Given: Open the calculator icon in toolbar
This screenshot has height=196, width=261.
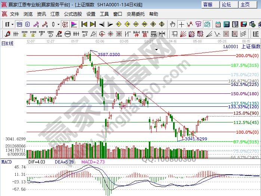Looking at the screenshot, I should 226,24.
